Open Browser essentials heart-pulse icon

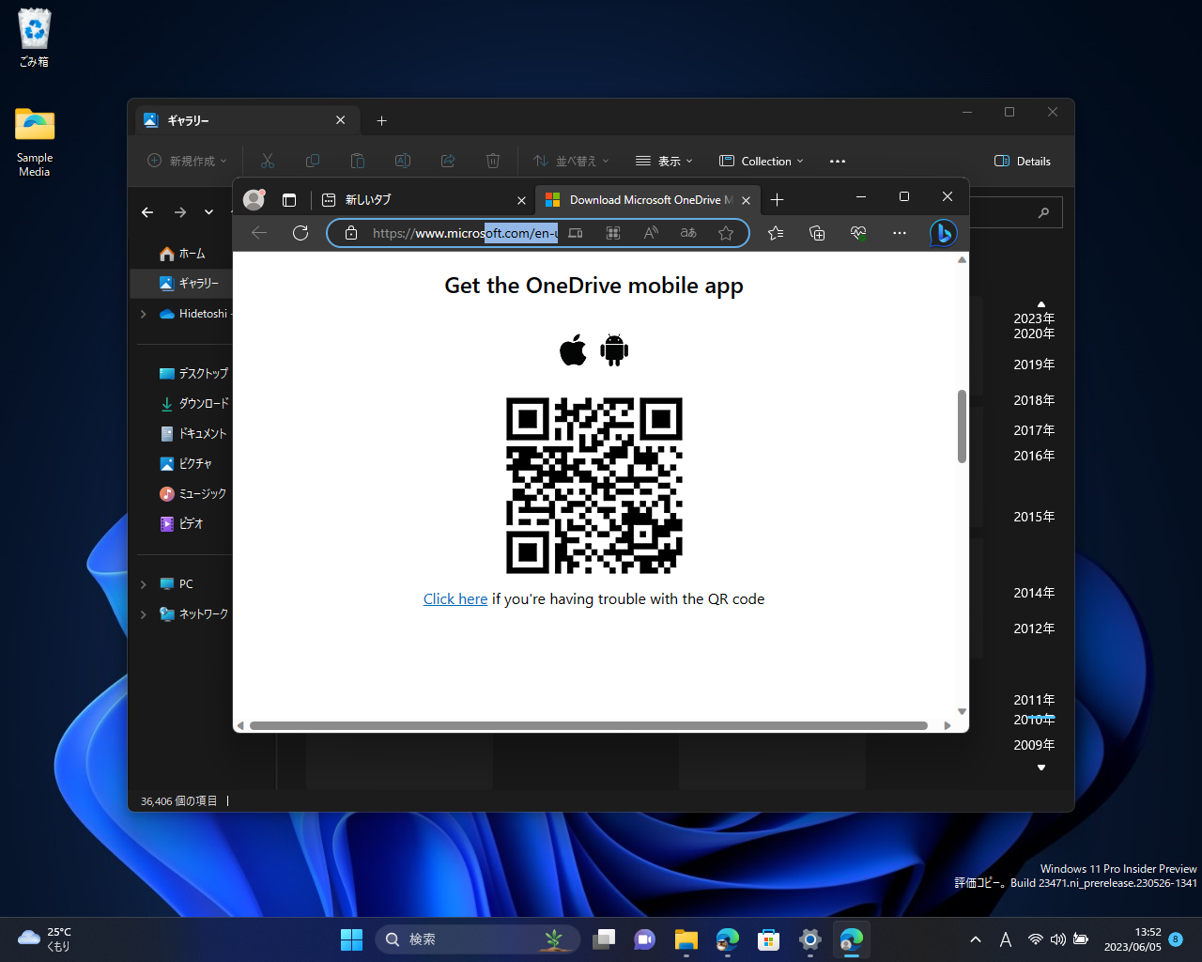click(x=857, y=233)
